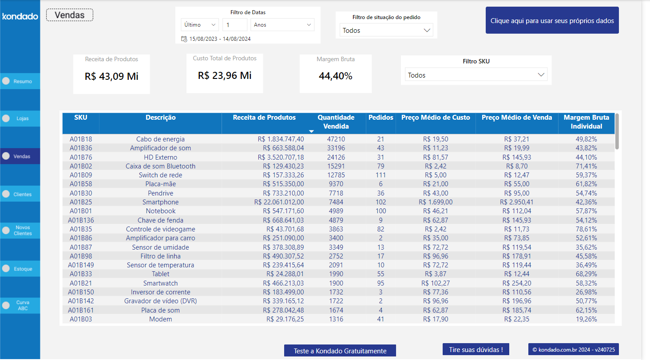Image resolution: width=650 pixels, height=360 pixels.
Task: Select Vendas in the sidebar navigation
Action: 20,156
